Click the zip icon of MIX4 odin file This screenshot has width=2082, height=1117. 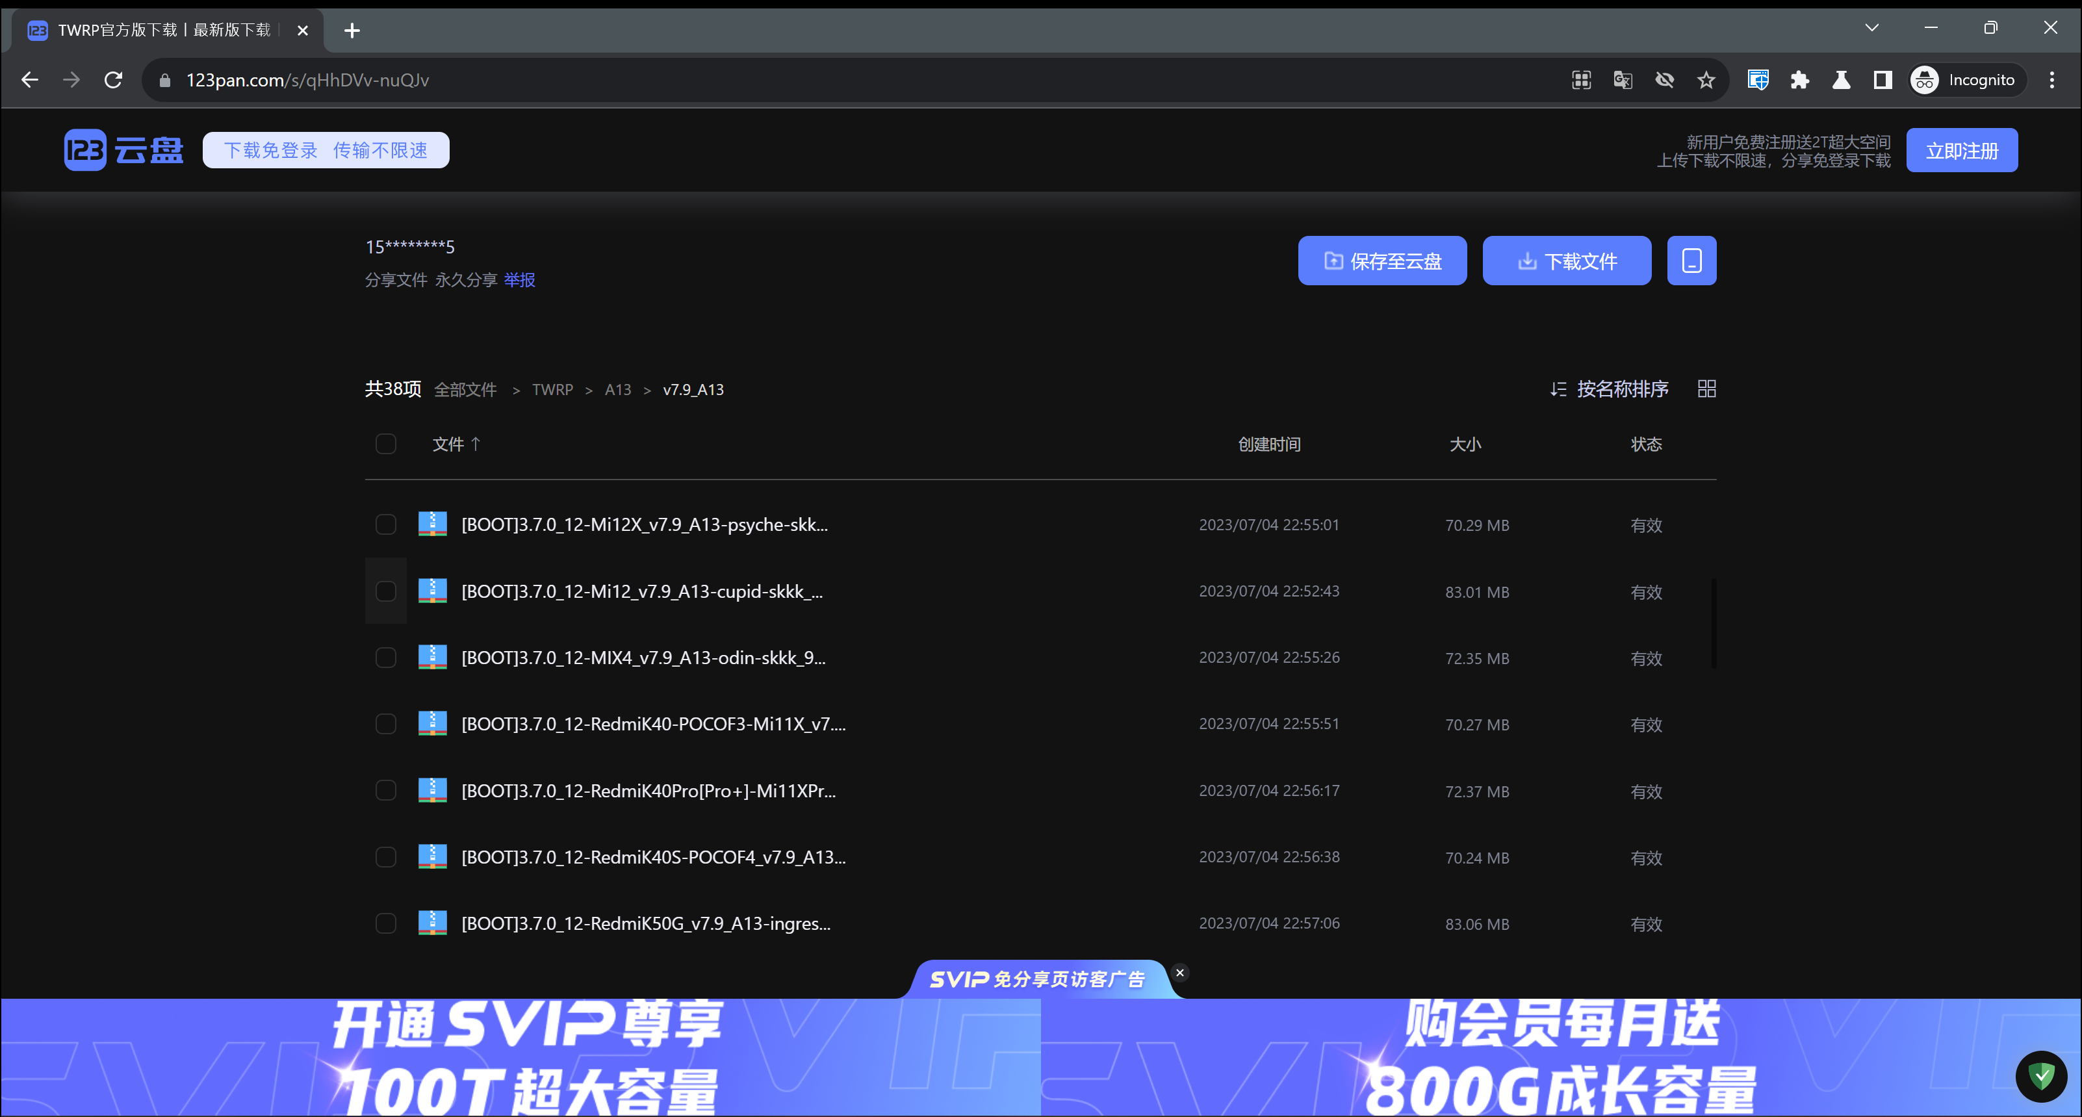click(432, 657)
